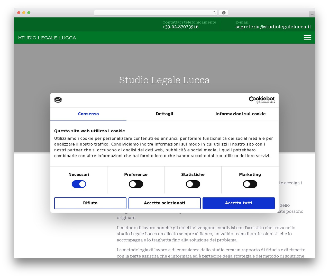Screen dimensions: 329x278
Task: Open the Informazioni sui cookie tab
Action: pyautogui.click(x=241, y=114)
